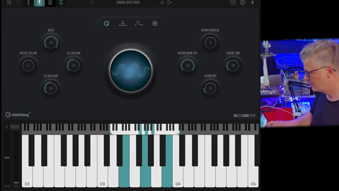
Task: Open help via question mark icon
Action: 233,2
